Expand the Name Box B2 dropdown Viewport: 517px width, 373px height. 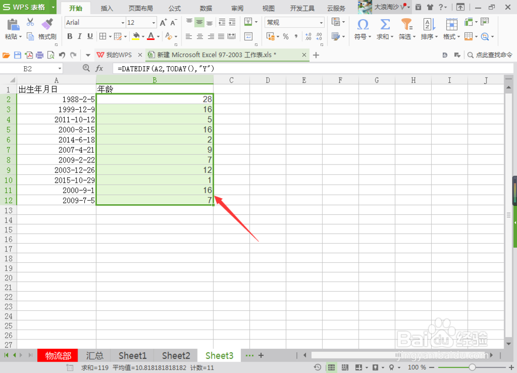click(x=59, y=69)
